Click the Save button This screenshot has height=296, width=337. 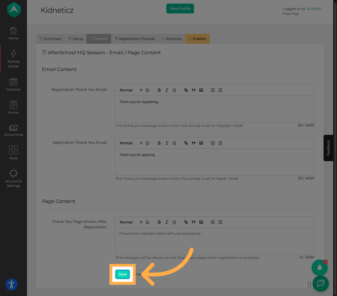122,274
